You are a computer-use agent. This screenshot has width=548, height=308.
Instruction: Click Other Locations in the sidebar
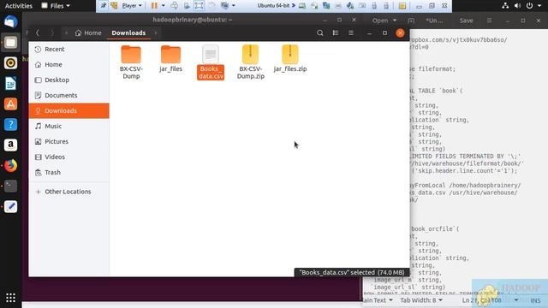tap(68, 192)
